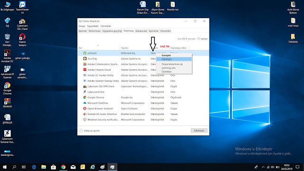304x171 pixels.
Task: Open Cyberoam General Authentication desktop icon
Action: (8, 137)
